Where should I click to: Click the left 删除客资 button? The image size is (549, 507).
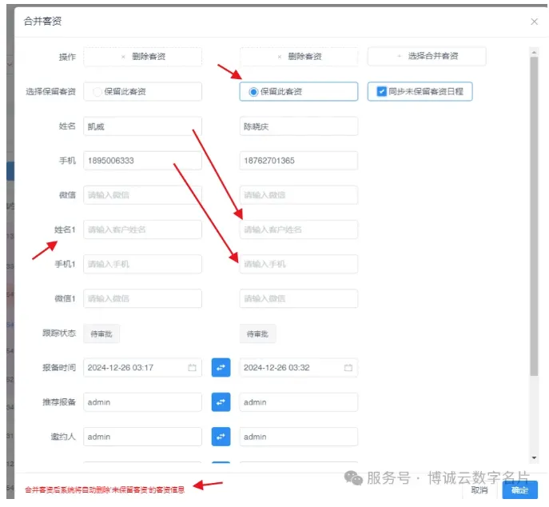click(142, 57)
